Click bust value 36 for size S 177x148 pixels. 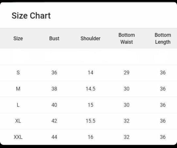tap(54, 73)
